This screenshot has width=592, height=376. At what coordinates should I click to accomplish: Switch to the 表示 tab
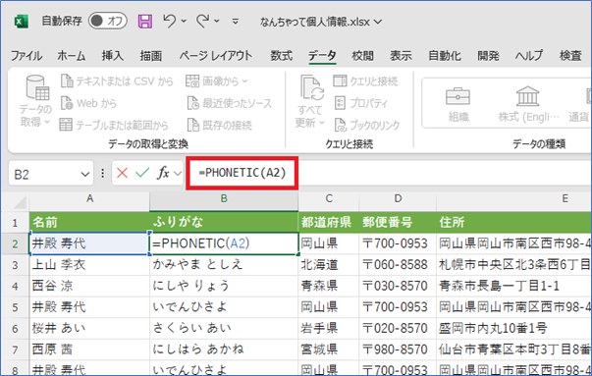(401, 56)
